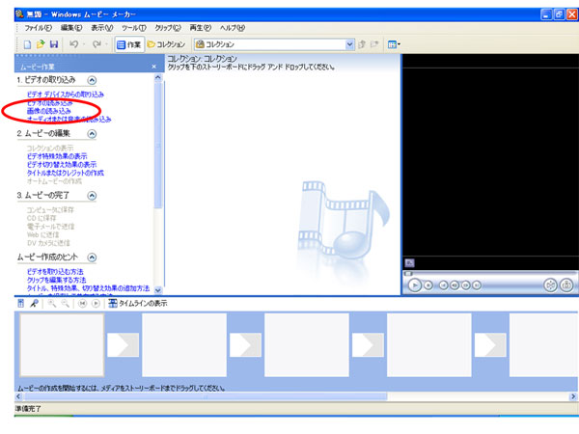Select the third empty storyboard cell
Viewport: 579px width, 434px height.
point(307,345)
